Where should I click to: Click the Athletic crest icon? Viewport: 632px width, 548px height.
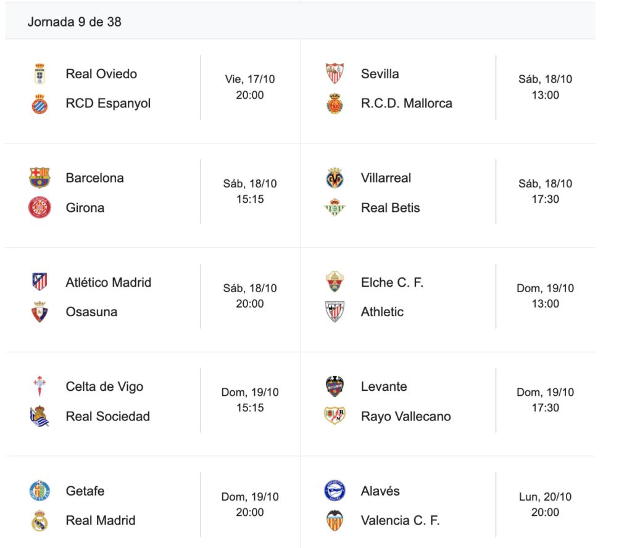[335, 312]
